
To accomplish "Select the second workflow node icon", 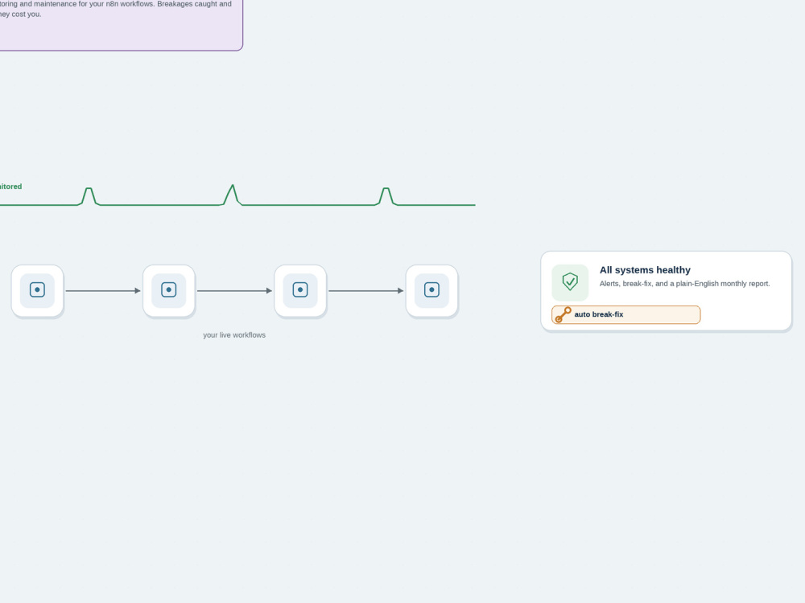I will 168,290.
